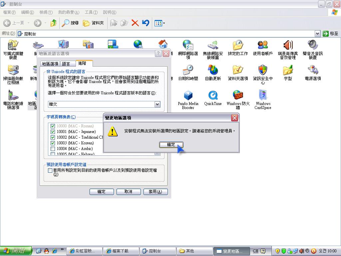Click 確定 in the warning dialog

click(x=171, y=145)
